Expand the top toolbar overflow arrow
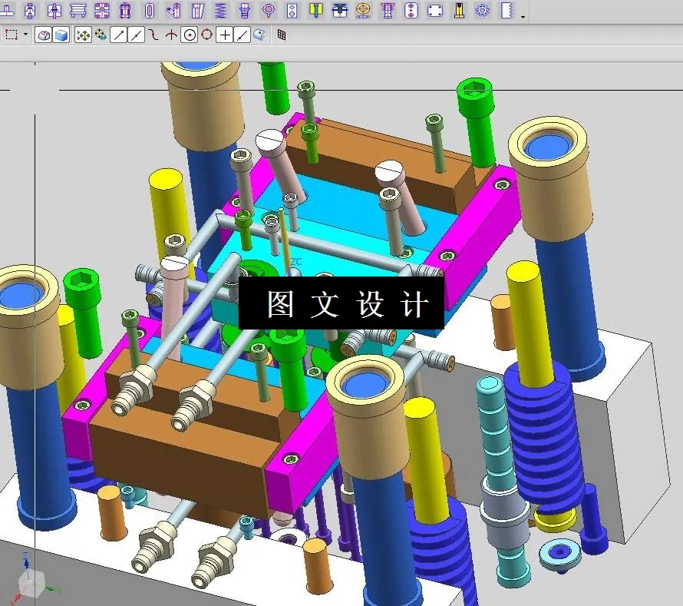This screenshot has height=606, width=683. pyautogui.click(x=523, y=15)
